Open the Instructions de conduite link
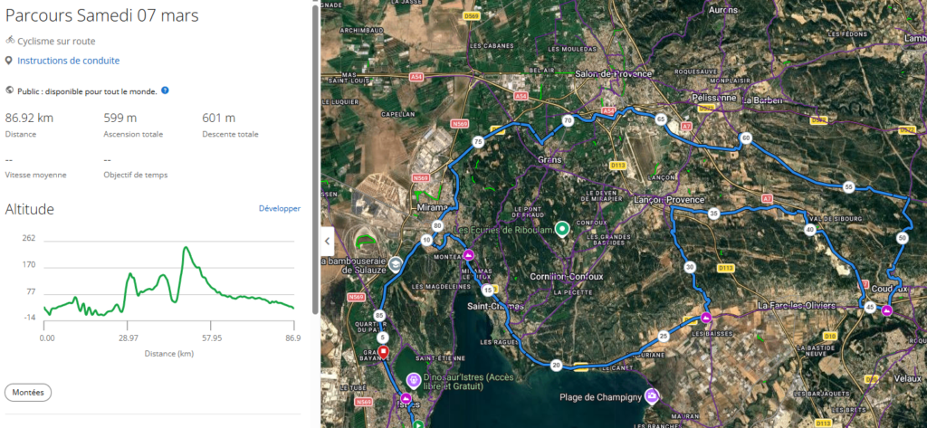 click(x=68, y=61)
